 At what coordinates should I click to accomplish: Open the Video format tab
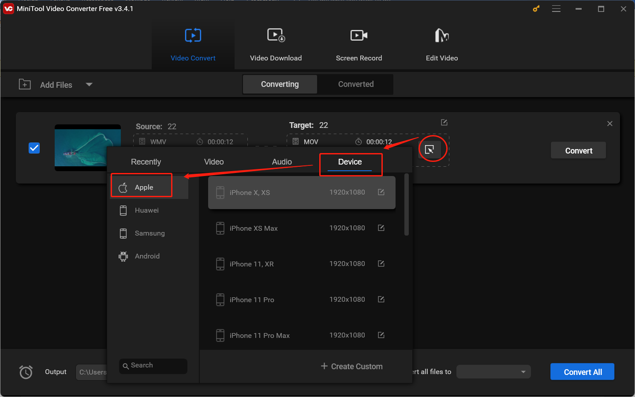point(214,162)
